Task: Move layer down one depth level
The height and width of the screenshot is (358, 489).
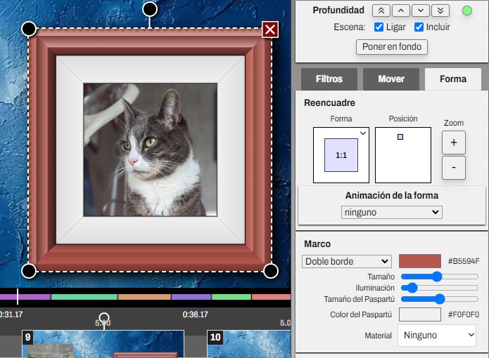Action: [420, 11]
